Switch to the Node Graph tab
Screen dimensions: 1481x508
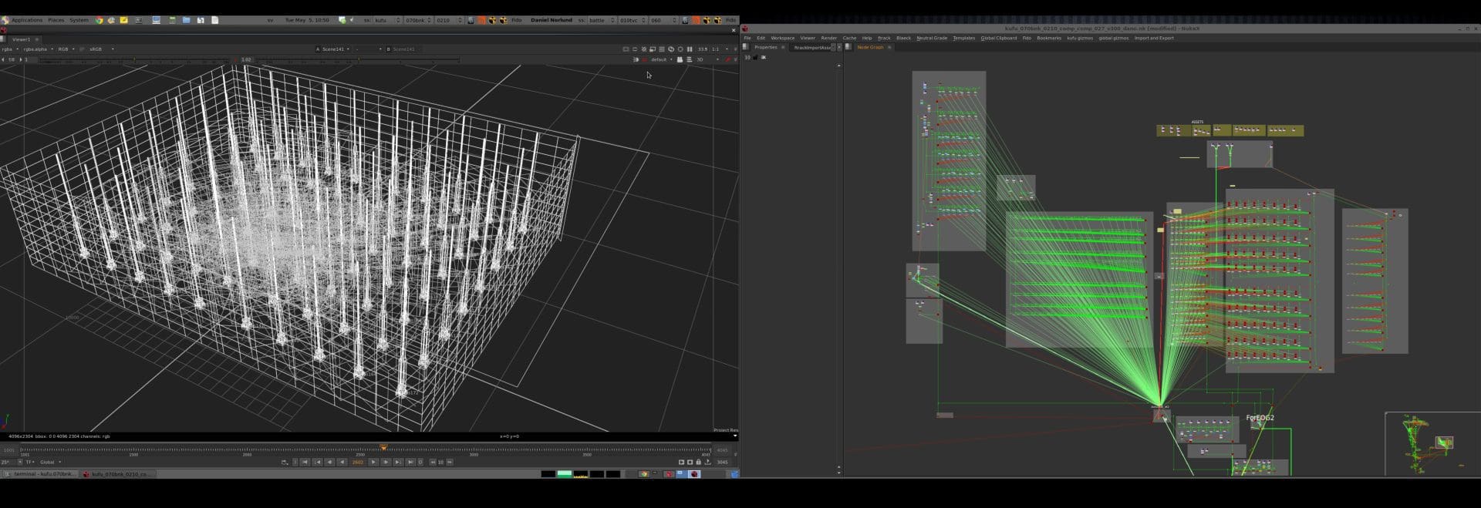871,47
